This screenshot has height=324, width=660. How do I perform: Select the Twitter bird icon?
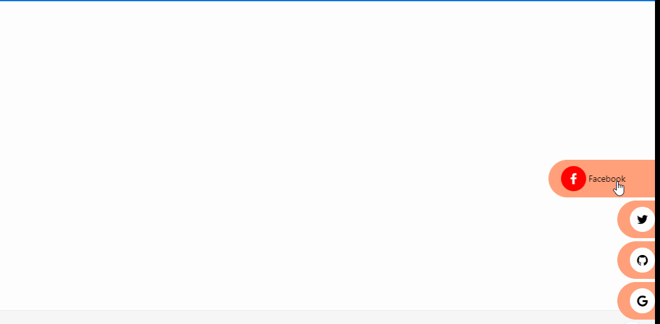click(642, 219)
